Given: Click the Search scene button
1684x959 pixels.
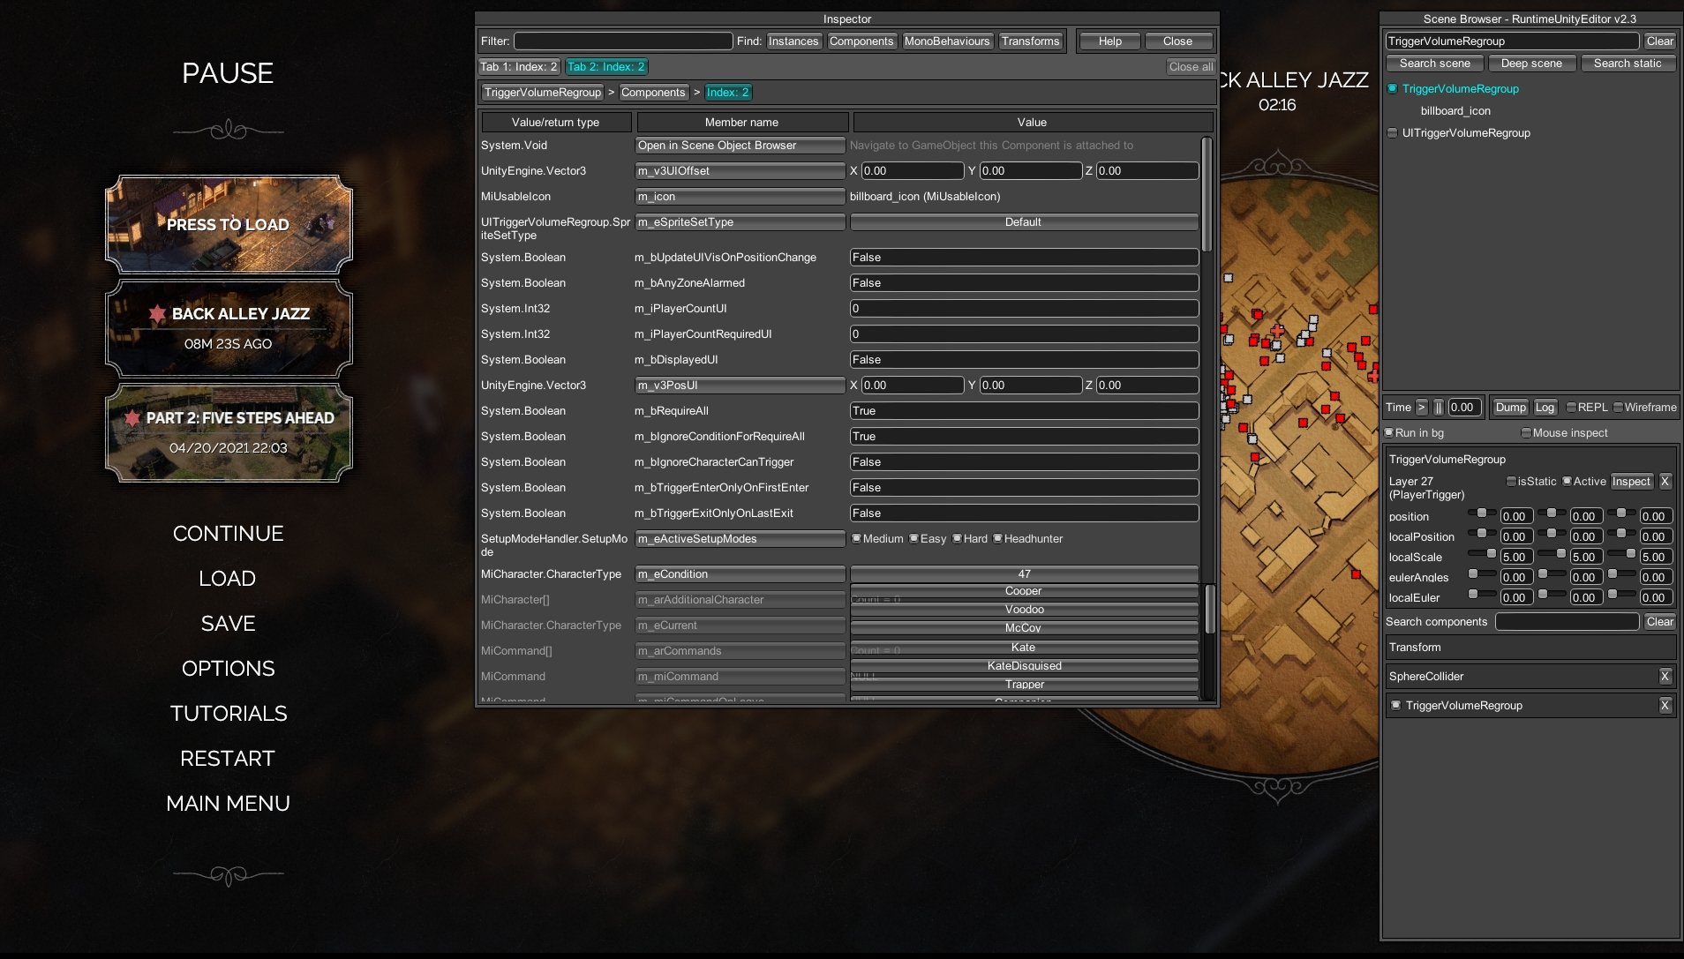Looking at the screenshot, I should tap(1435, 63).
